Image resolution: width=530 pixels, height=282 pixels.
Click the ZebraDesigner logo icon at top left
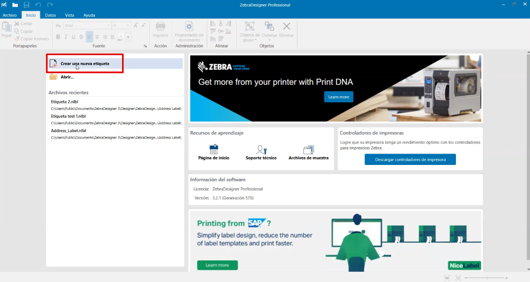click(4, 5)
